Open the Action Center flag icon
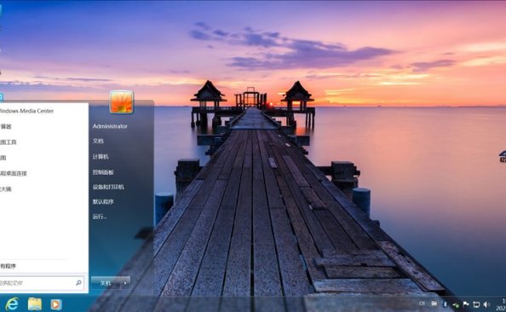 [466, 304]
